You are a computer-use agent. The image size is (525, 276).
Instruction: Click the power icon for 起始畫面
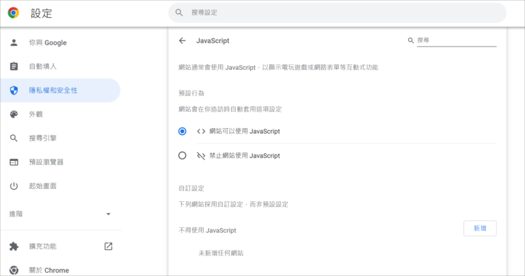click(x=14, y=186)
